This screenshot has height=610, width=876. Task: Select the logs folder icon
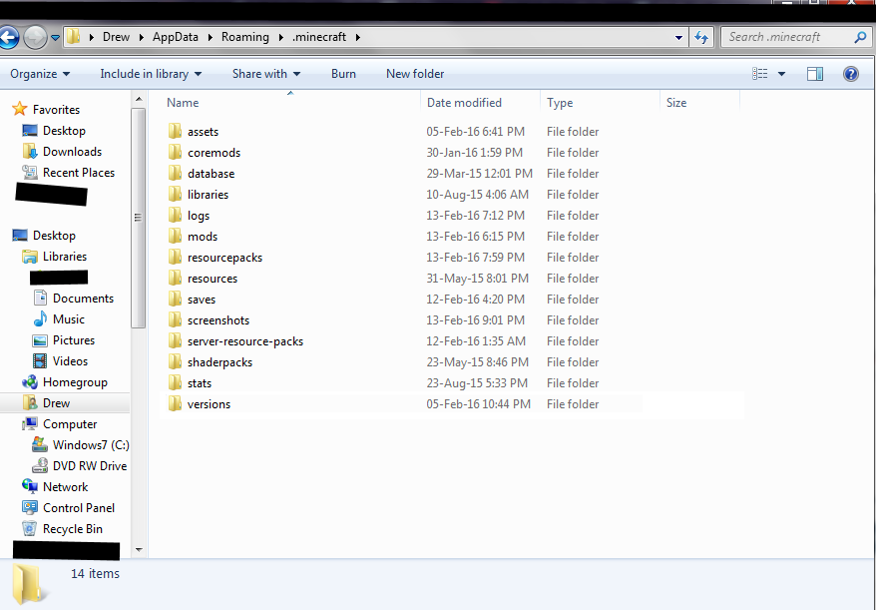click(x=175, y=216)
